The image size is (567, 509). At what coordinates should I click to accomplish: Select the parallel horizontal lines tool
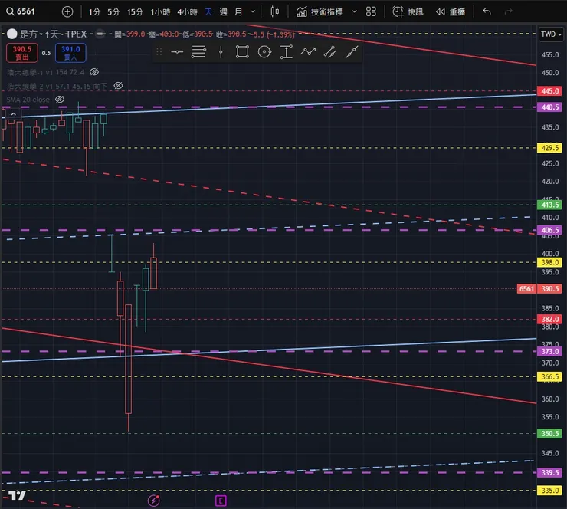[198, 52]
